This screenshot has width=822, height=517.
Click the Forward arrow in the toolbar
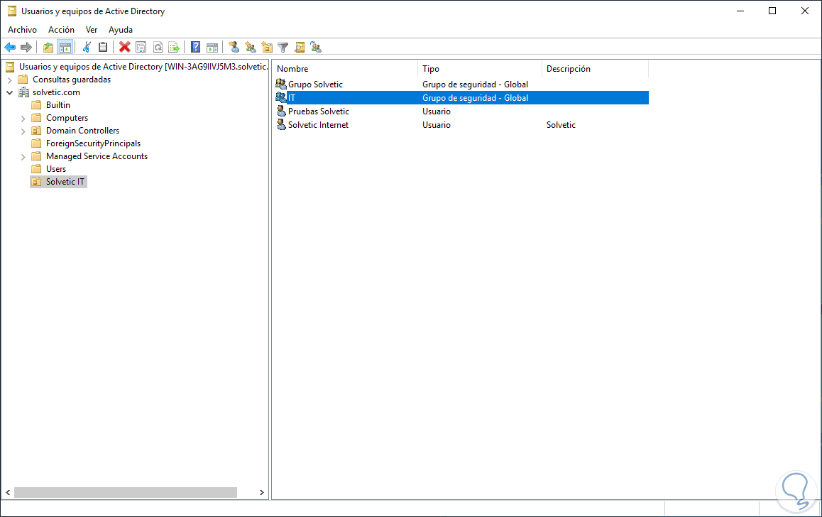26,47
